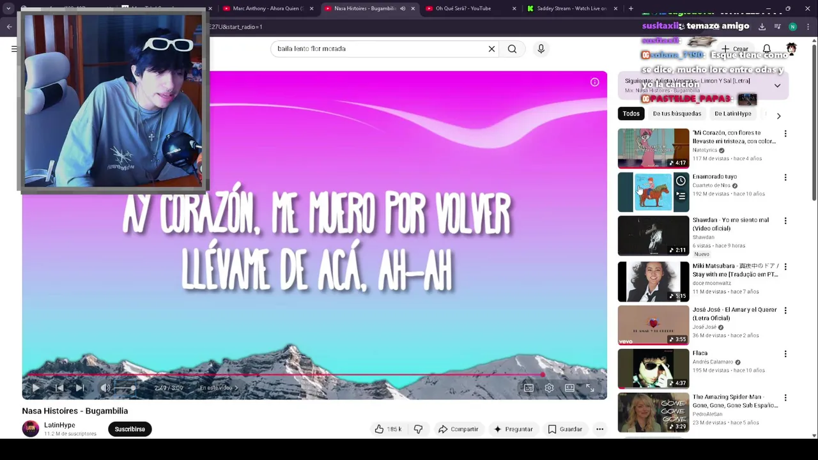Open options menu for Spider-Man video
The height and width of the screenshot is (460, 818).
coord(785,397)
